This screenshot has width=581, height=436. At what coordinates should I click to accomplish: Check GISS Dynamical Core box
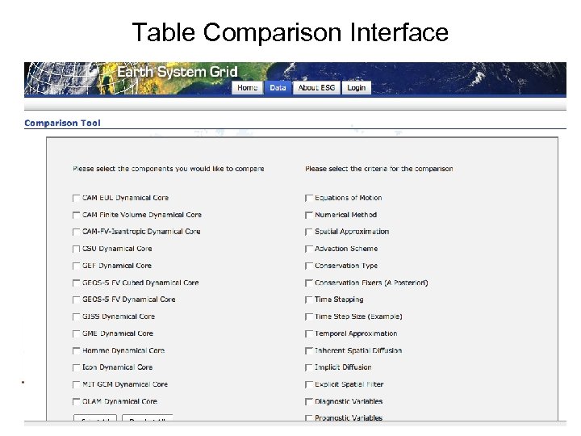coord(77,317)
